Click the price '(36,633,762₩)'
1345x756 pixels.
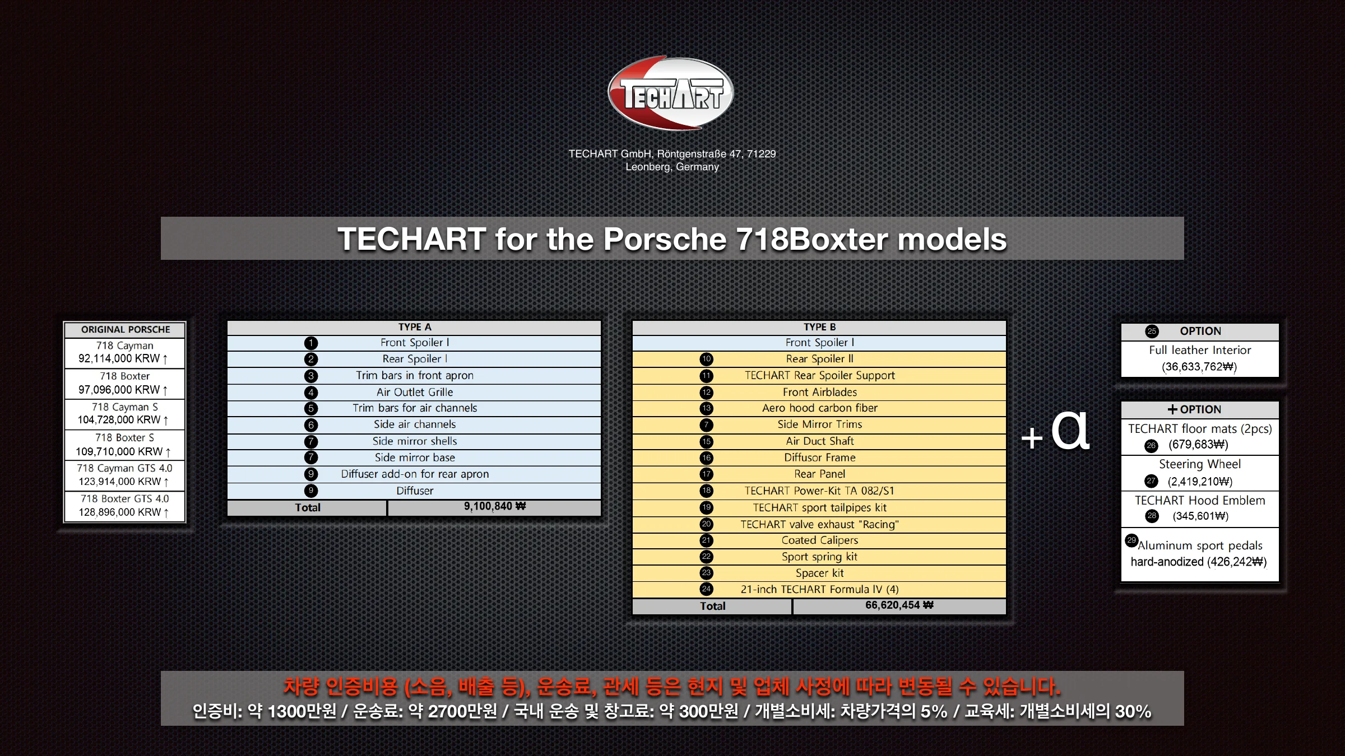pos(1199,367)
